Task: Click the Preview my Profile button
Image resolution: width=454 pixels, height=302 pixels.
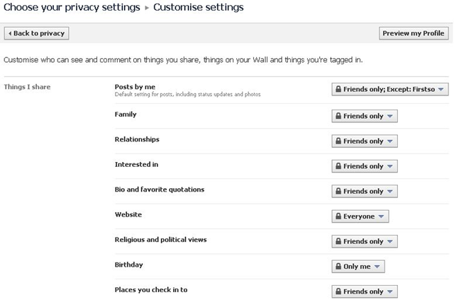Action: [x=414, y=33]
